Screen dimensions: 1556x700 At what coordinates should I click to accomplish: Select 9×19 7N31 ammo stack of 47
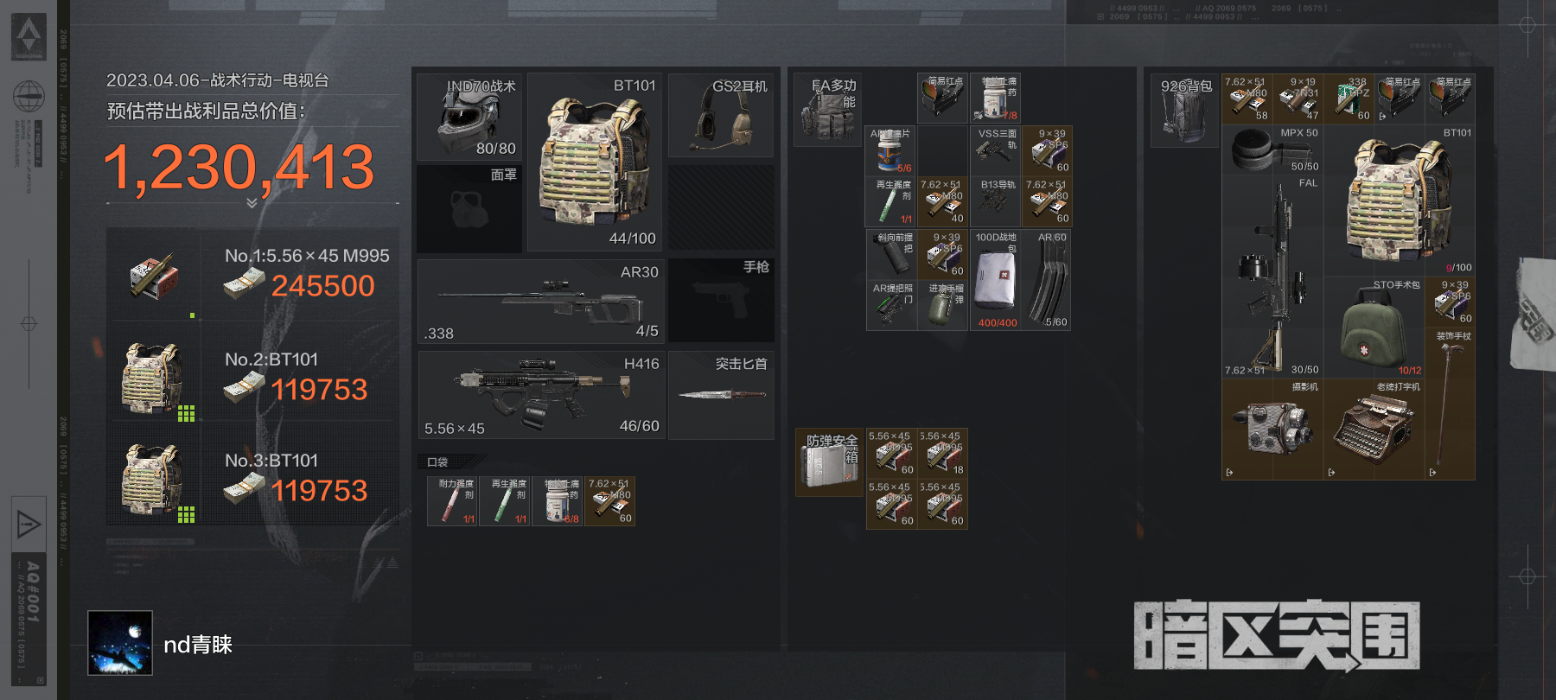[x=1298, y=99]
